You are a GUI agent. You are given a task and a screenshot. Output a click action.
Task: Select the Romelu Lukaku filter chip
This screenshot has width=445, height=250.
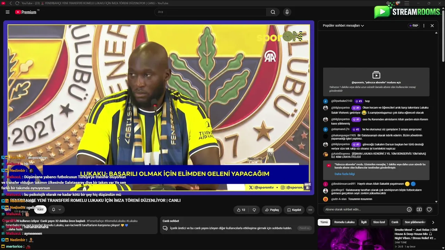point(345,222)
